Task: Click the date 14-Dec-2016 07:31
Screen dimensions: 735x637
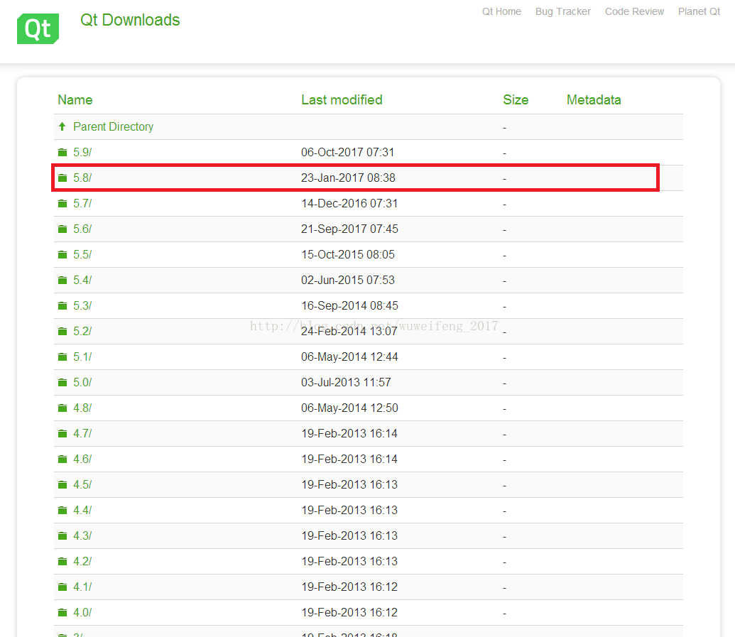Action: 349,203
